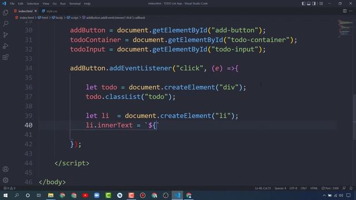356x200 pixels.
Task: Change encoding via UTF-8 status
Action: [x=293, y=188]
